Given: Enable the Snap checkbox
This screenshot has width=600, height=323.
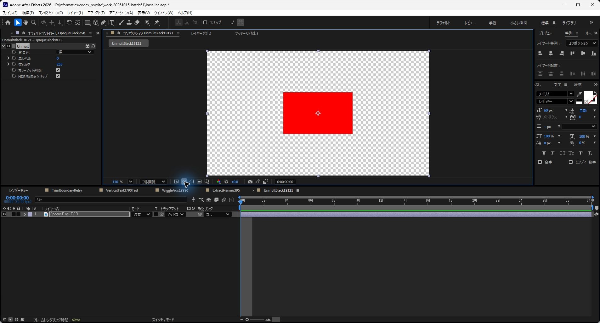Looking at the screenshot, I should 205,22.
